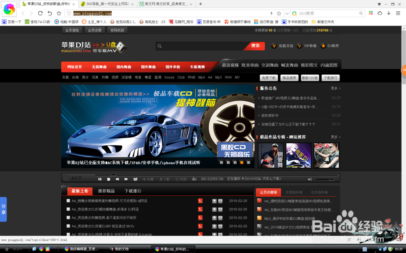This screenshot has width=406, height=253.
Task: Skip to next track in player
Action: click(126, 179)
